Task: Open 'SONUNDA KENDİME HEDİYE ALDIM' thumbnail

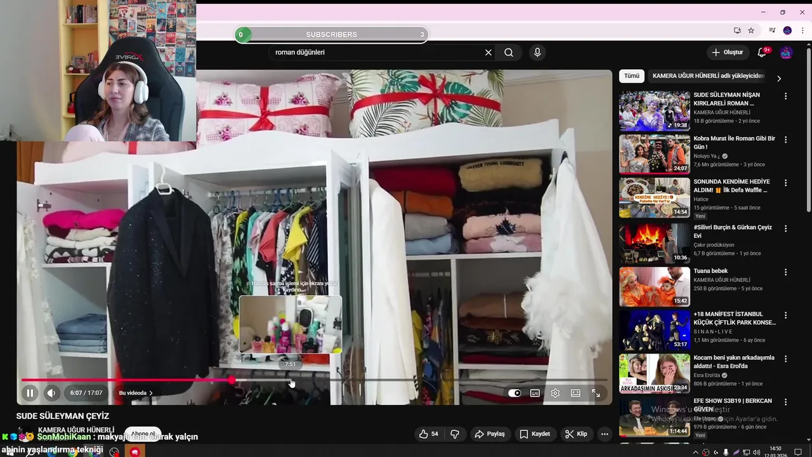Action: click(655, 197)
